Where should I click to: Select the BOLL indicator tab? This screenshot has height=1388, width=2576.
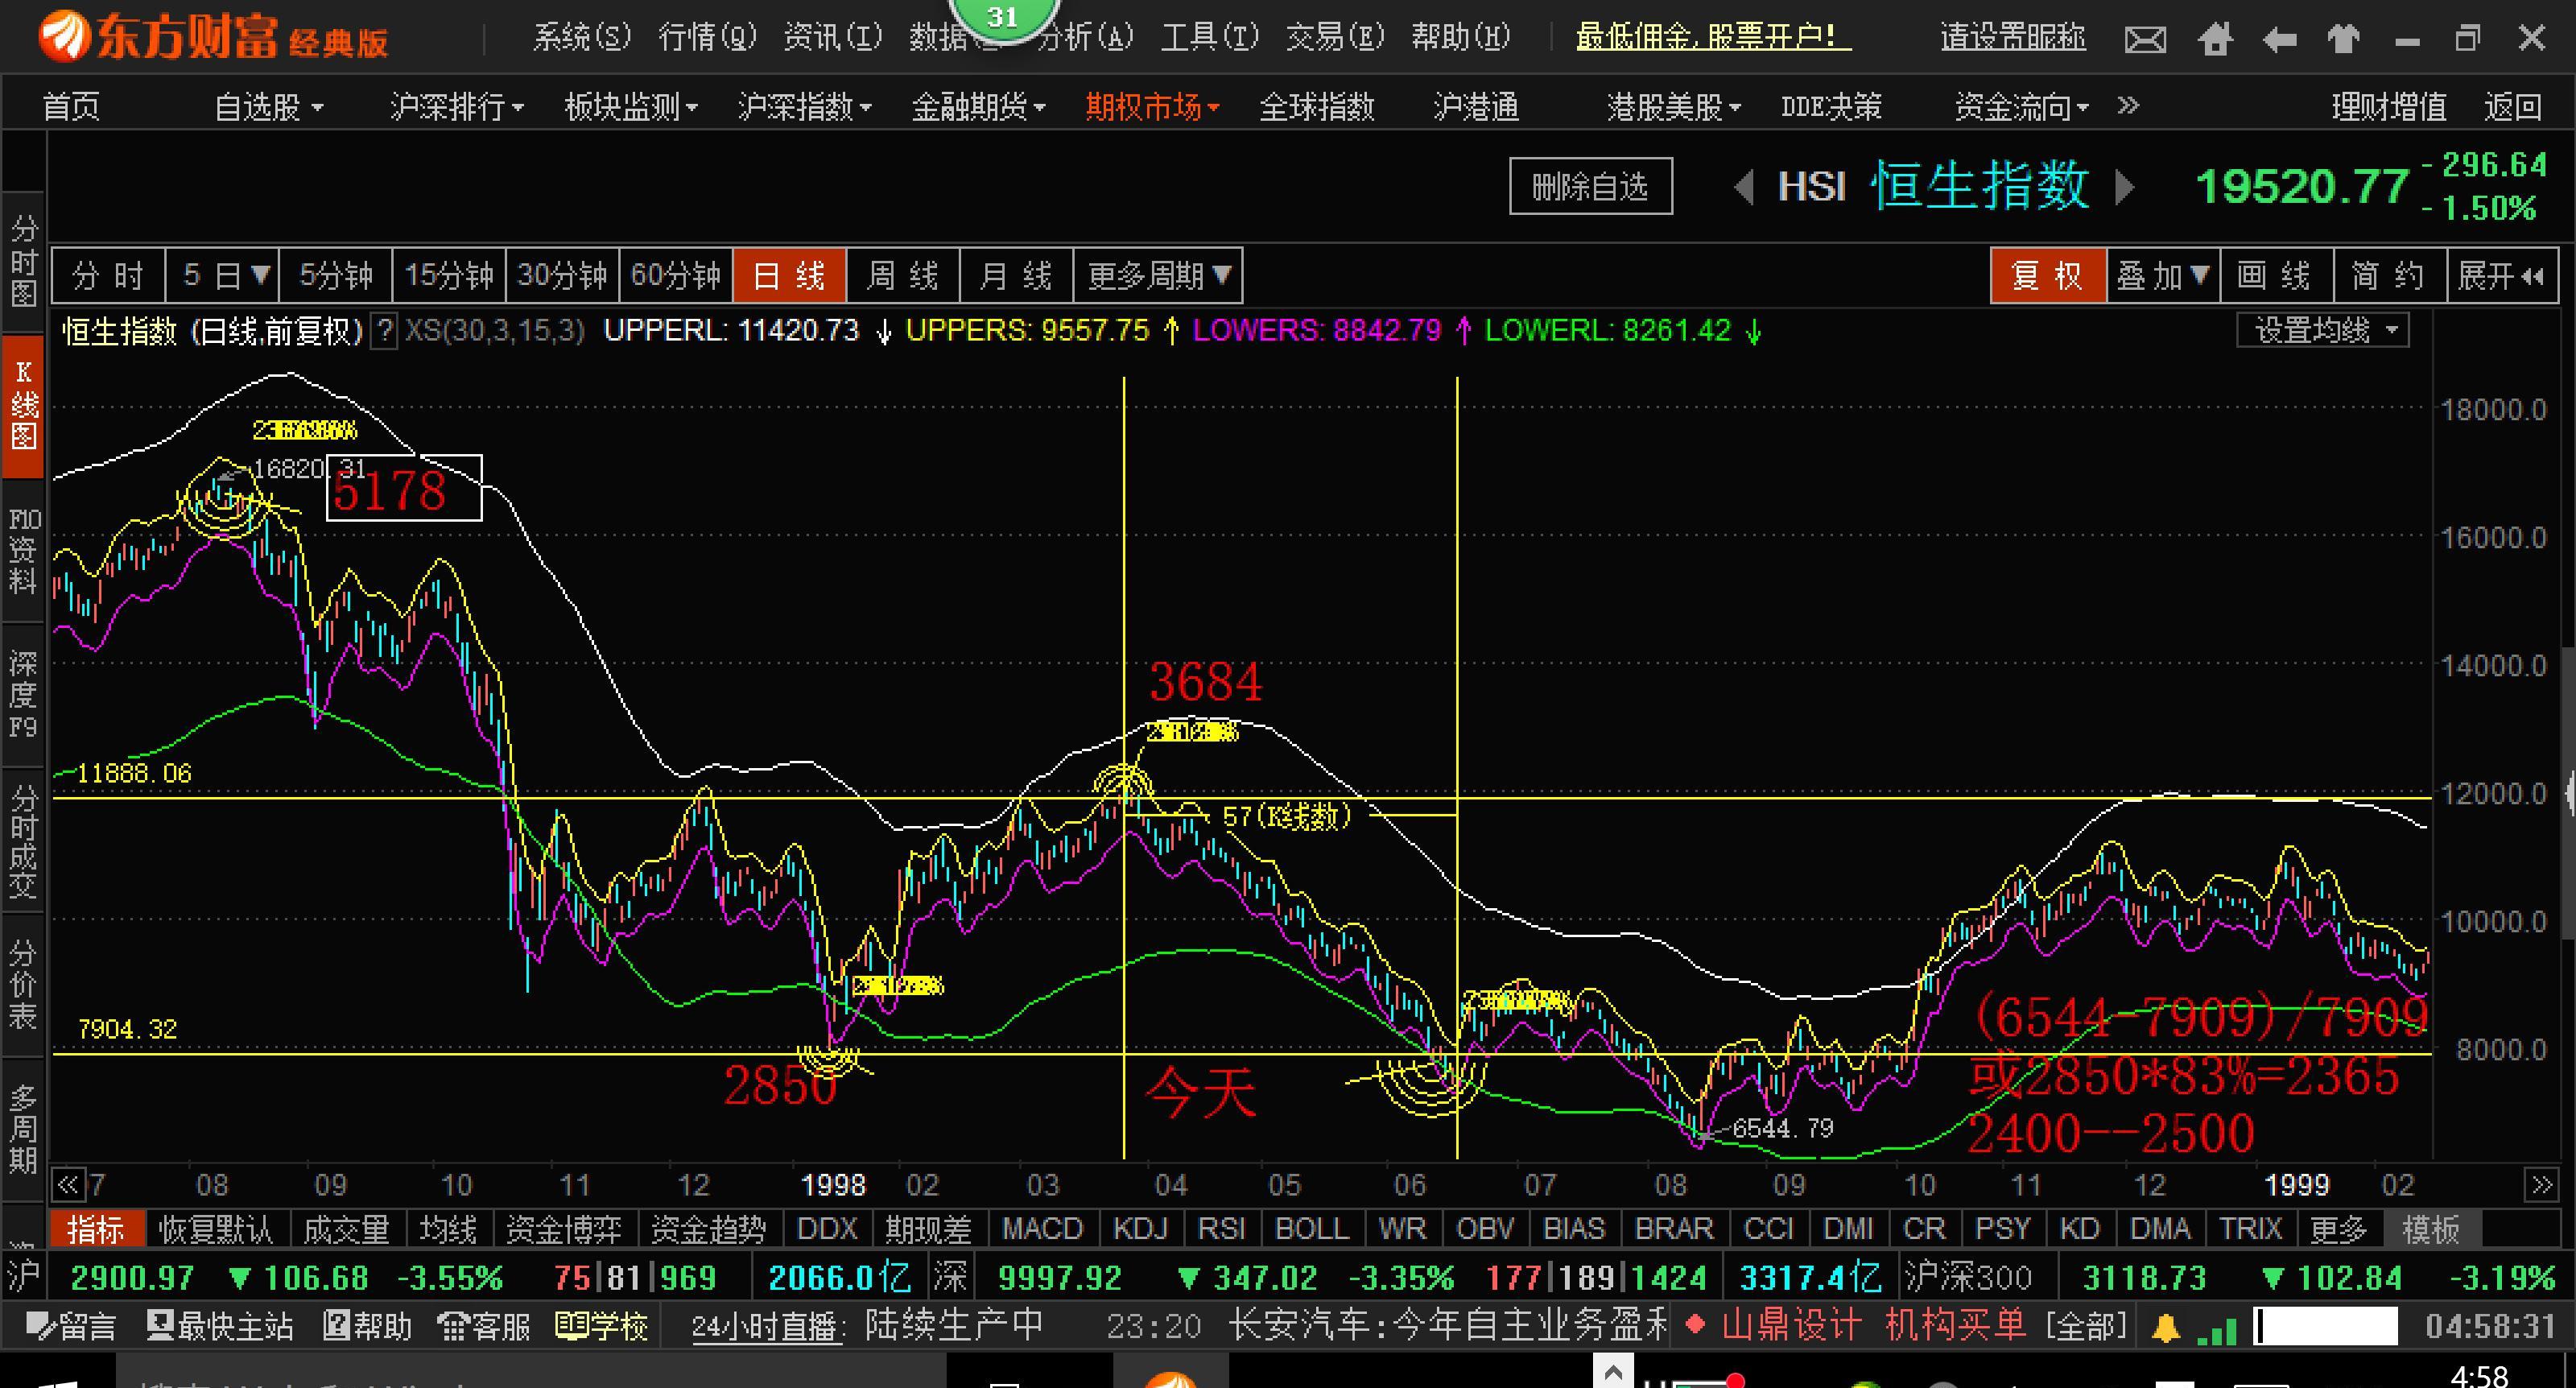1312,1229
